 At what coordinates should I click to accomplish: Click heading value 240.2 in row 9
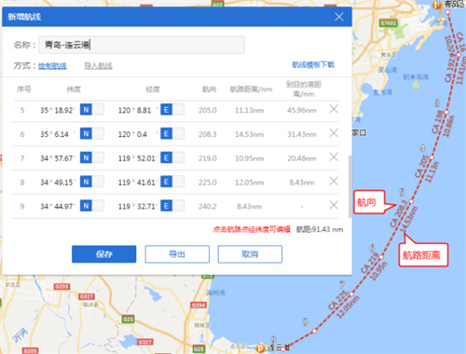click(208, 207)
